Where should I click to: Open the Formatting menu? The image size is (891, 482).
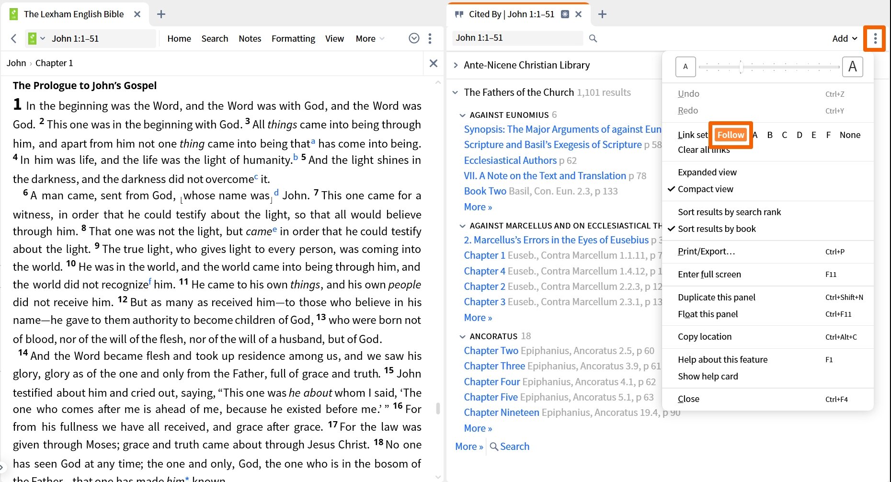click(293, 38)
